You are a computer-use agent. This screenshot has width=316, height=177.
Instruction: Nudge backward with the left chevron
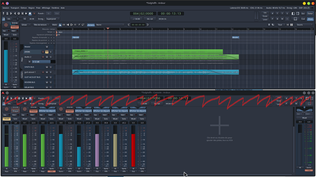coord(129,25)
